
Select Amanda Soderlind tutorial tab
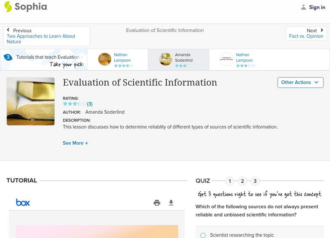(x=178, y=59)
